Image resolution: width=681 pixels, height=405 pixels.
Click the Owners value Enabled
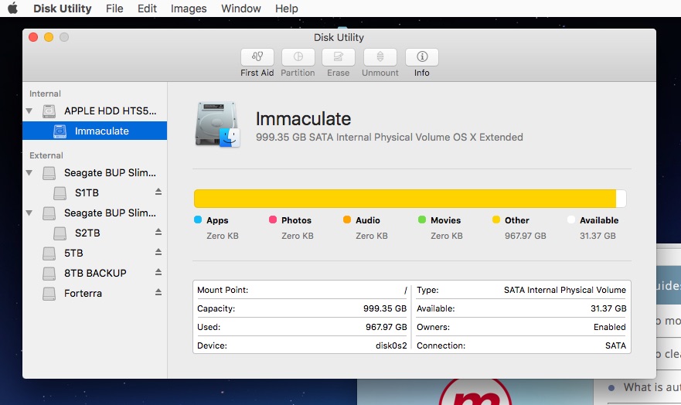tap(610, 327)
